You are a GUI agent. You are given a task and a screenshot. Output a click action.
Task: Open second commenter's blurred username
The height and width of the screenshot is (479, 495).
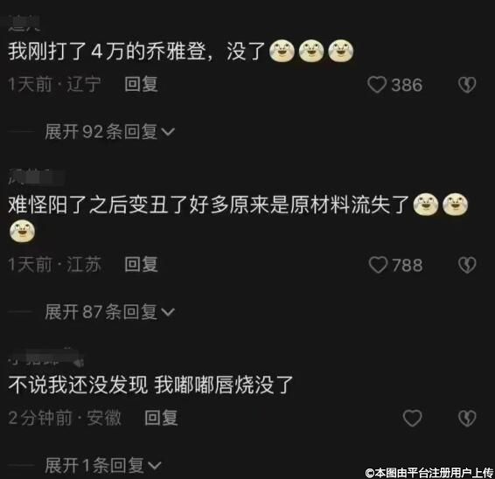(x=36, y=177)
